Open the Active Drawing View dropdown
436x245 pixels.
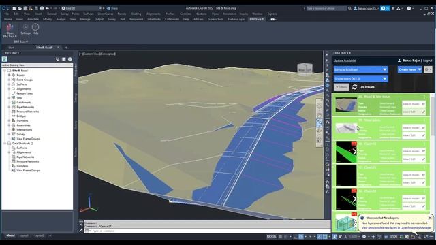(37, 65)
